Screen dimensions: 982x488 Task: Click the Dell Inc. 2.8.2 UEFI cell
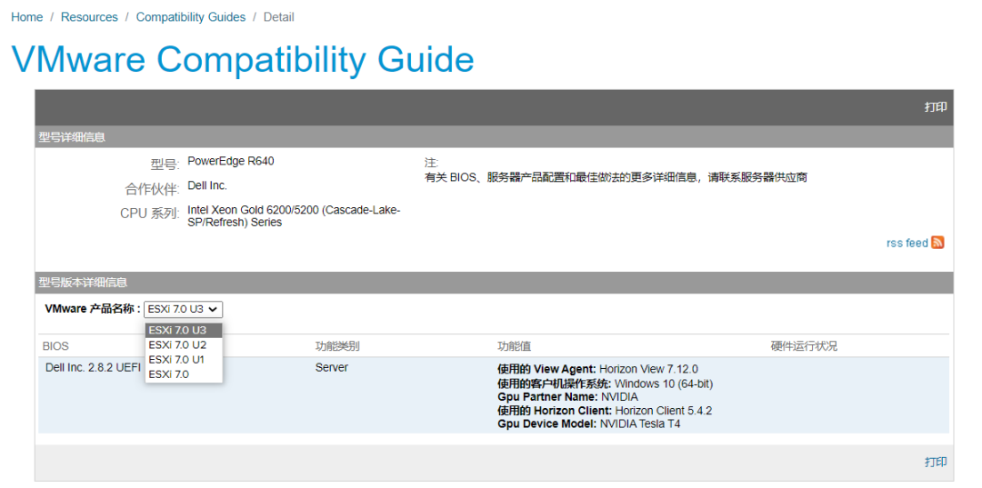[x=94, y=367]
